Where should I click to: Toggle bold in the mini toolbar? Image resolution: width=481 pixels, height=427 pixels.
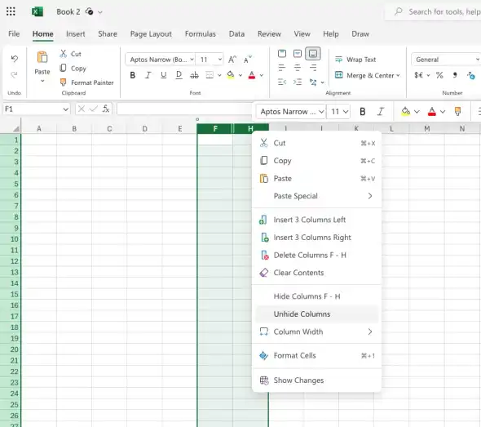[x=363, y=111]
